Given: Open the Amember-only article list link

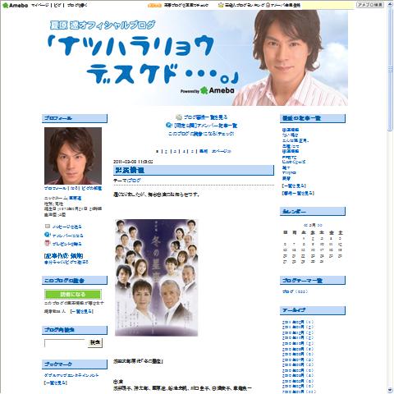Looking at the screenshot, I should click(205, 126).
